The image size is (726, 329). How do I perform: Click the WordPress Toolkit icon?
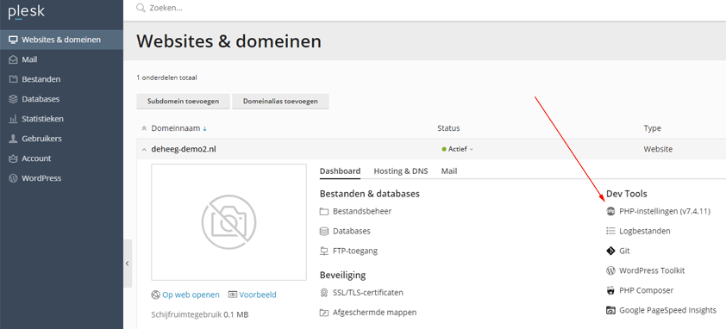tap(610, 270)
